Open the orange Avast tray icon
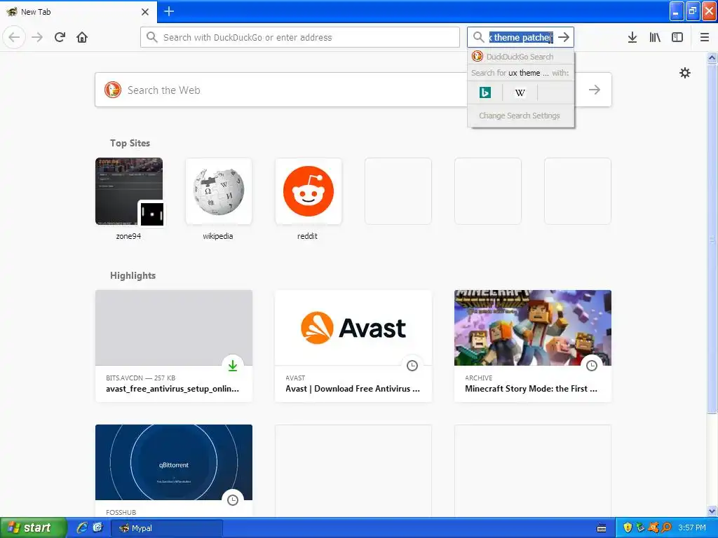Screen dimensions: 718x538 pos(653,528)
